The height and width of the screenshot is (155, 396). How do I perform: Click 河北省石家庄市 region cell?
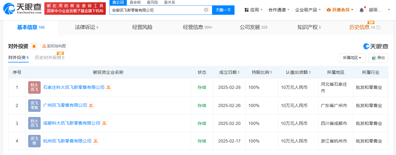tap(336, 87)
